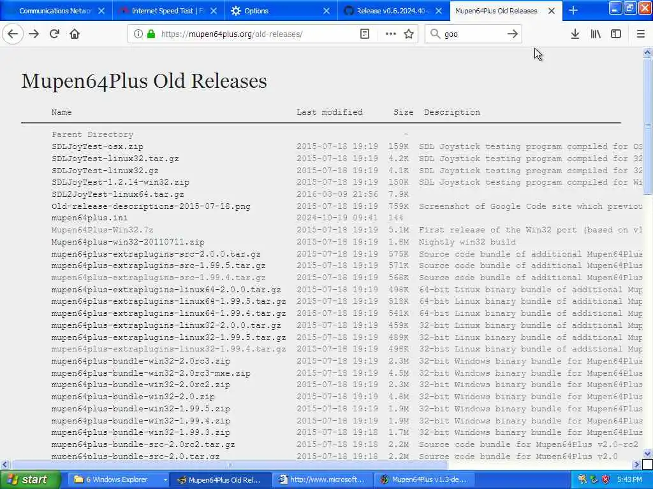Download mupen64plus-bundle-win32-2.0rc3.zip

click(141, 361)
